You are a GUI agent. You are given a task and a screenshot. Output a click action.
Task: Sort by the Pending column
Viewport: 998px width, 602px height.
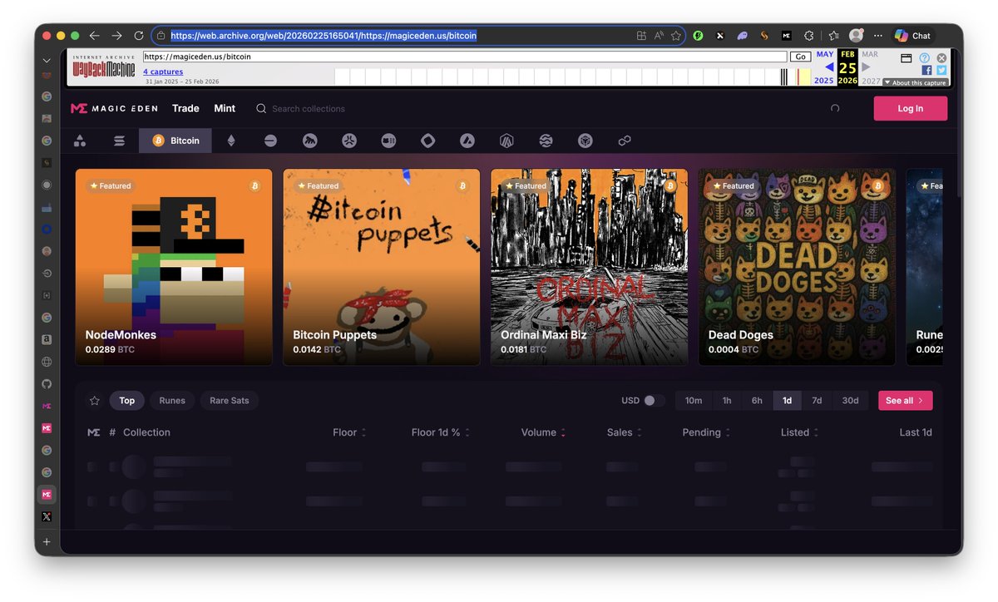coord(707,432)
